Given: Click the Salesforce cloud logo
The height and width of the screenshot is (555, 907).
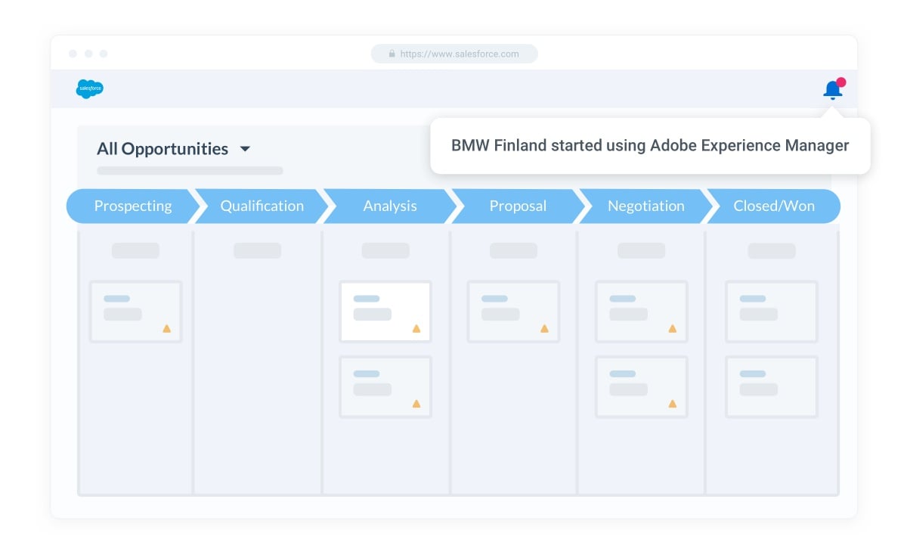Looking at the screenshot, I should tap(90, 89).
